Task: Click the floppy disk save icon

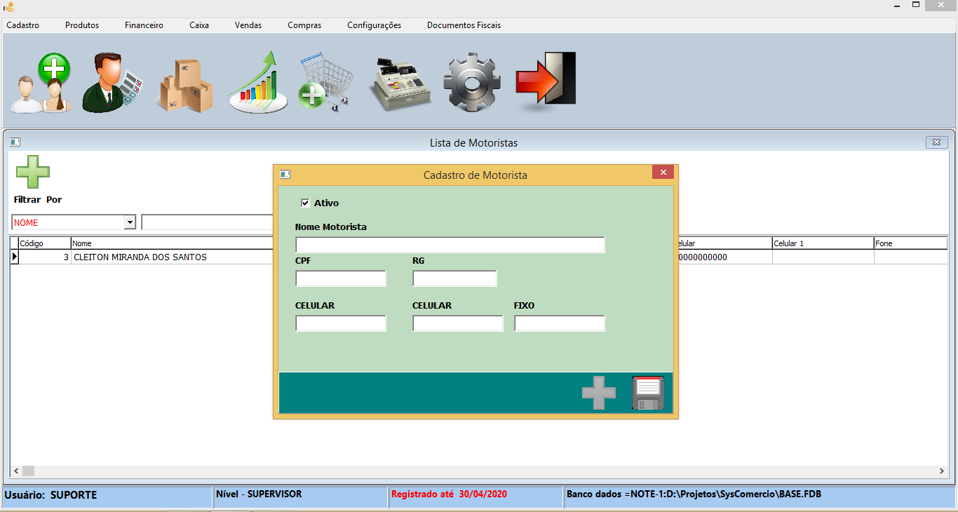Action: 648,393
